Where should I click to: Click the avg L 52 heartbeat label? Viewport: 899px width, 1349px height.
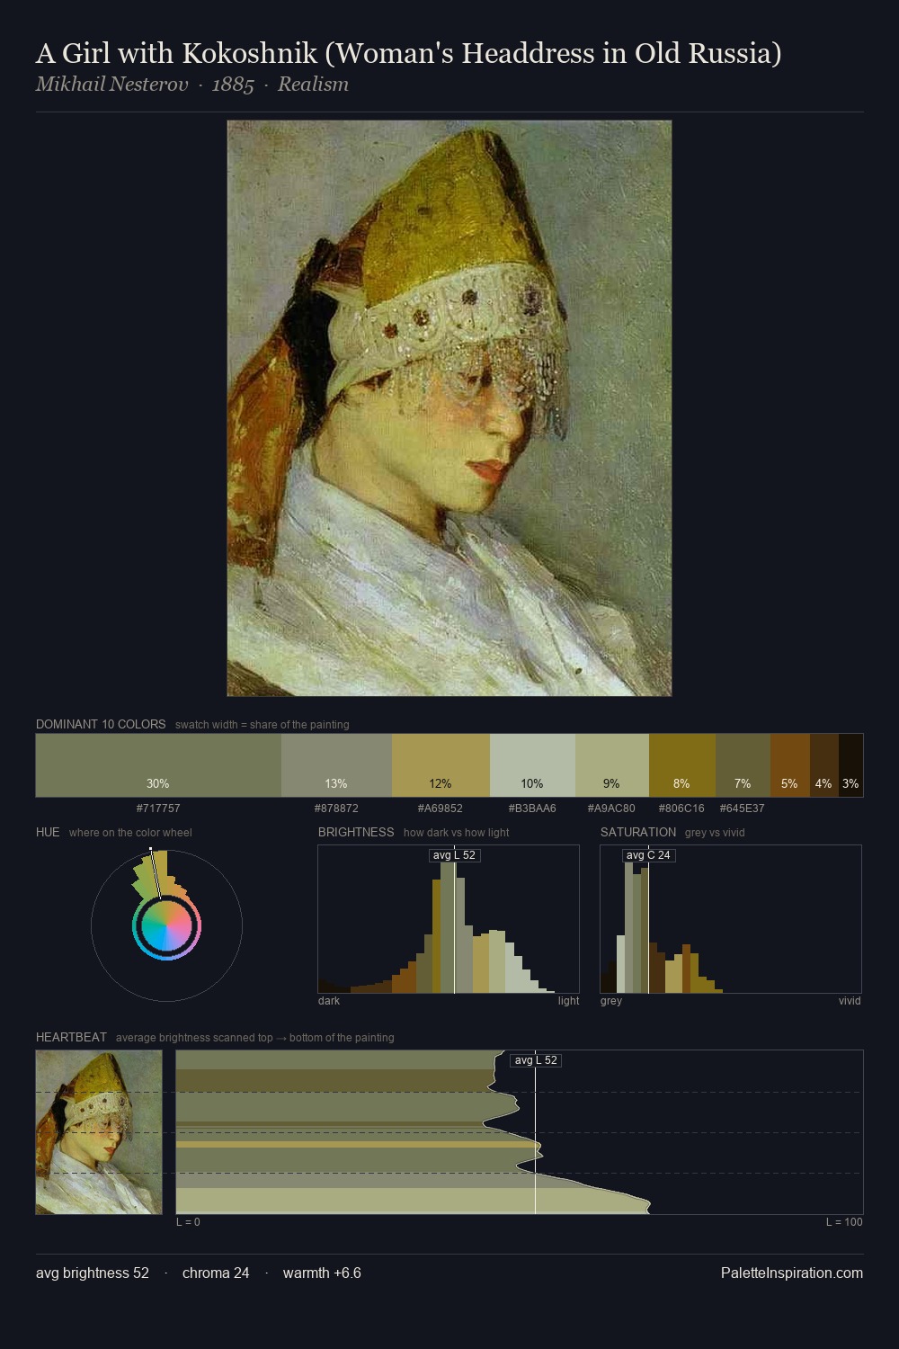tap(536, 1060)
